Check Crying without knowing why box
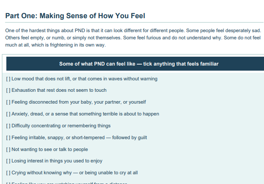This screenshot has width=264, height=184. click(8, 173)
